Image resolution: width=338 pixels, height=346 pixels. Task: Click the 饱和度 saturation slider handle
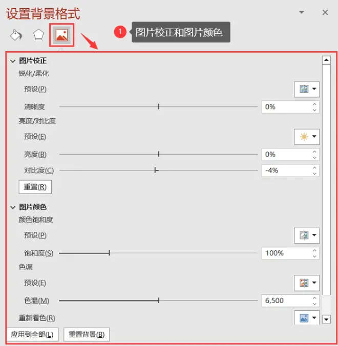pos(109,253)
